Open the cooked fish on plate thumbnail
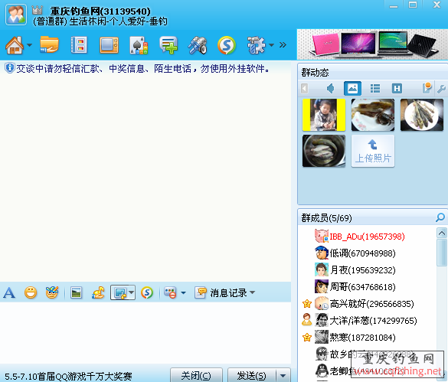This screenshot has height=382, width=448. point(373,115)
